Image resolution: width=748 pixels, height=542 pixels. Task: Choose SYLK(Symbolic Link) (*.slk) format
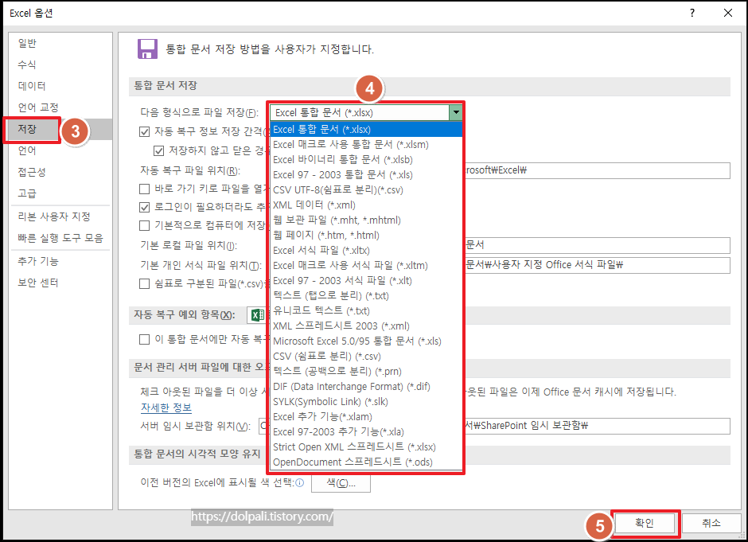366,402
